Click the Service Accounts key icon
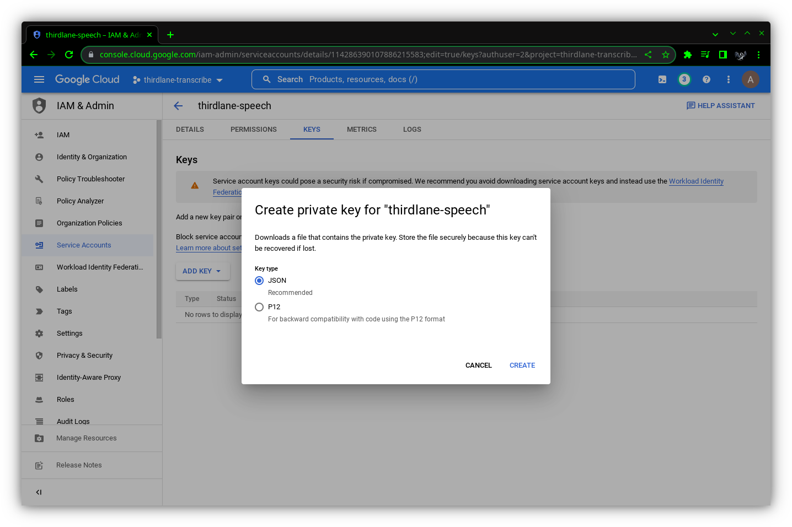This screenshot has height=527, width=792. 39,245
